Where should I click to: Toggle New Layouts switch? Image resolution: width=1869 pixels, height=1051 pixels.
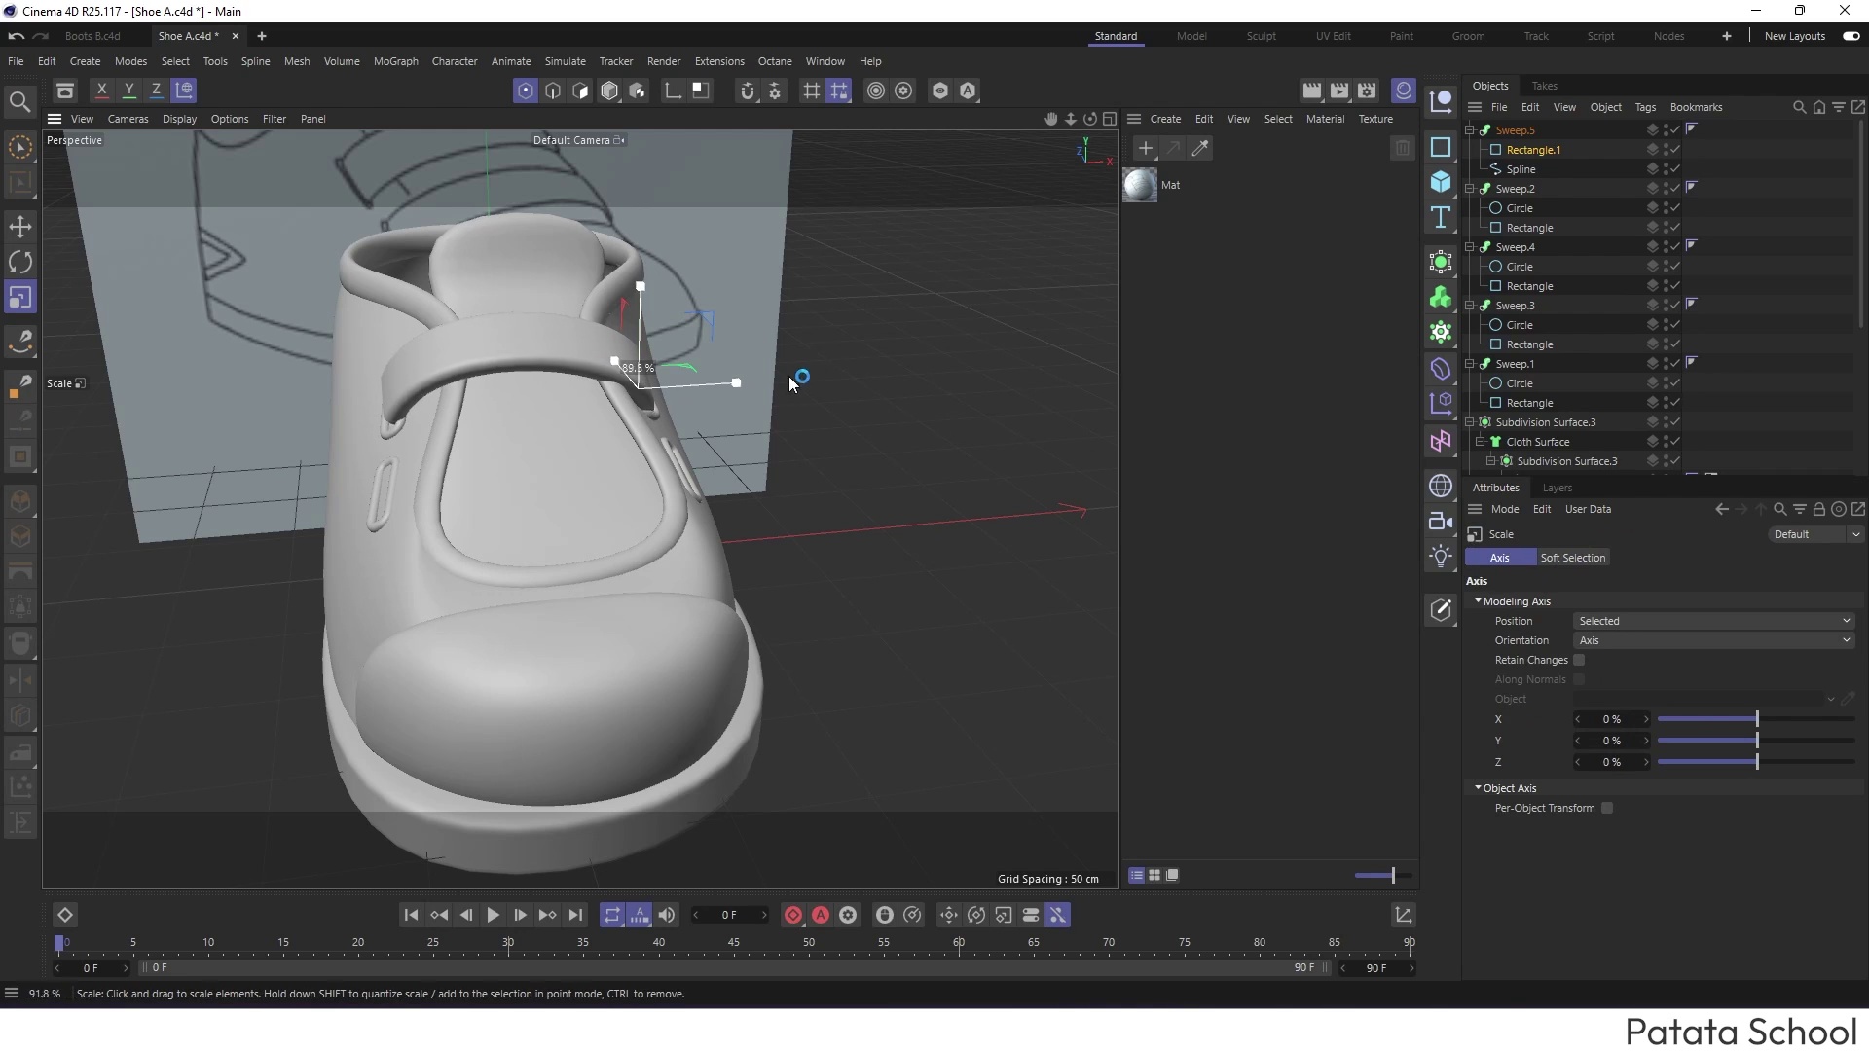(1851, 36)
